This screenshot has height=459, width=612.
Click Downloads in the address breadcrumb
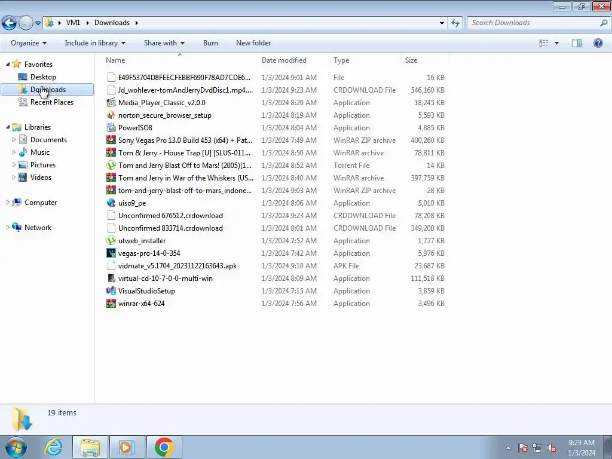click(112, 23)
